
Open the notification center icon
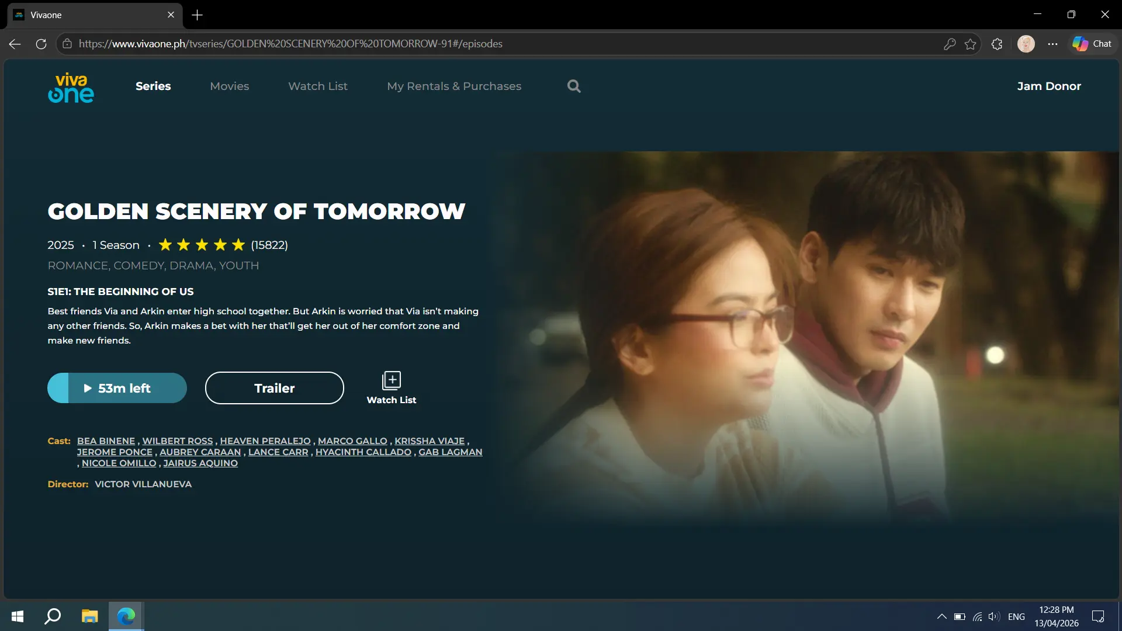[1098, 616]
